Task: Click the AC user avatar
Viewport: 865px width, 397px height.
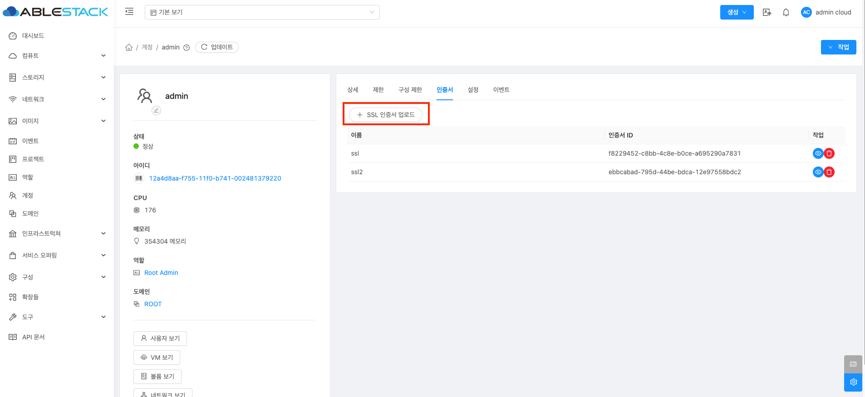Action: (806, 12)
